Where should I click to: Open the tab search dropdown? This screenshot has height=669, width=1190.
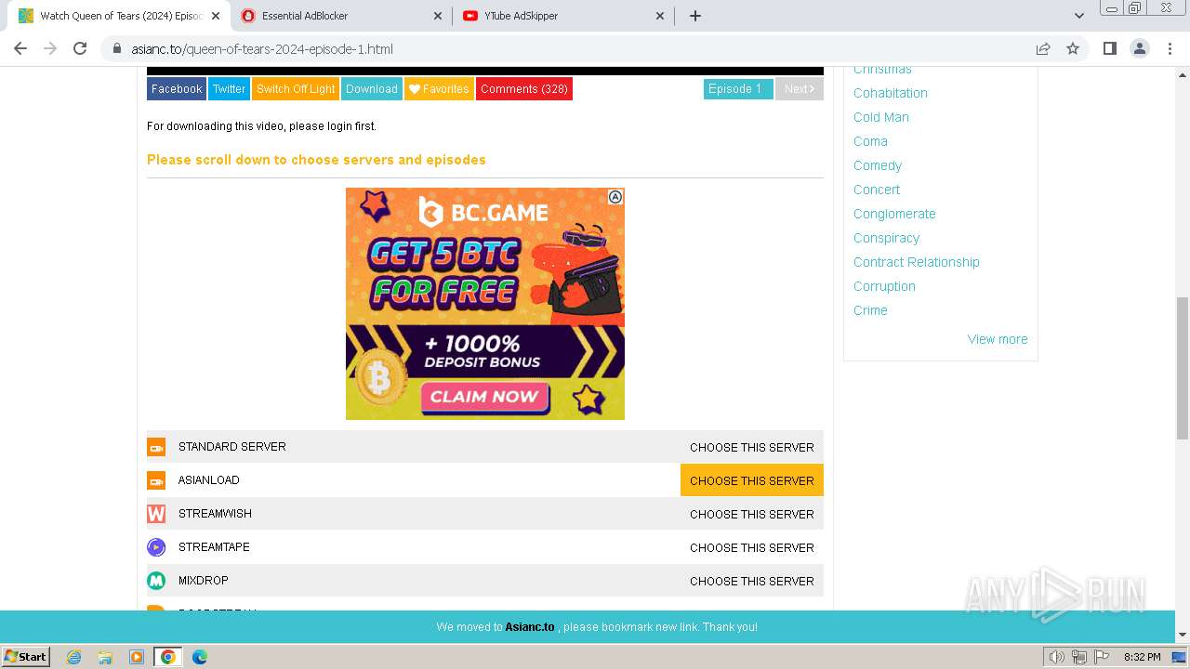tap(1078, 16)
